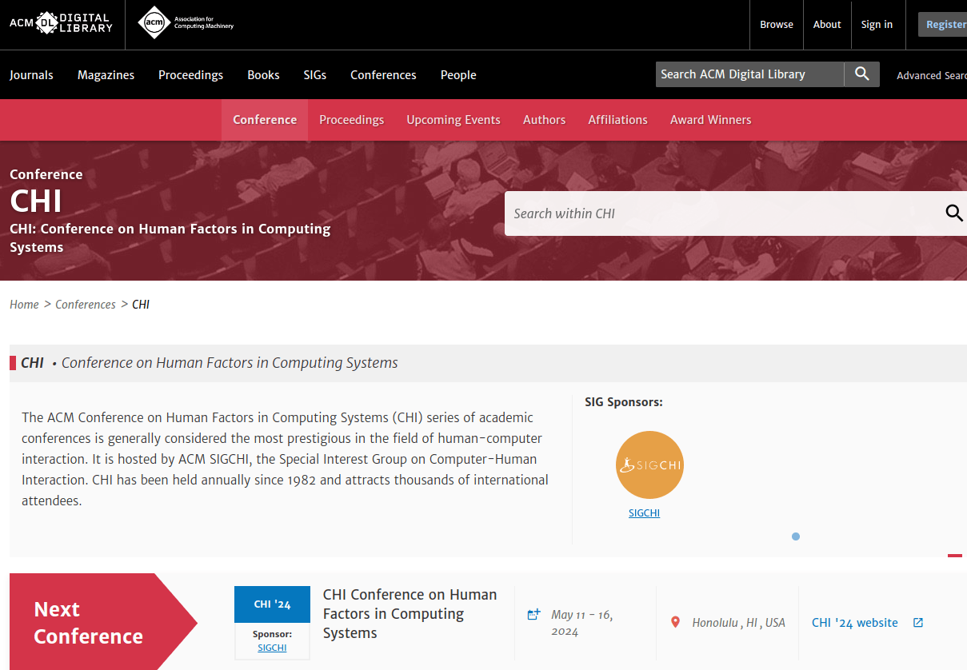Click the magnifier icon in Search within CHI
Screen dimensions: 967x670
pos(953,213)
